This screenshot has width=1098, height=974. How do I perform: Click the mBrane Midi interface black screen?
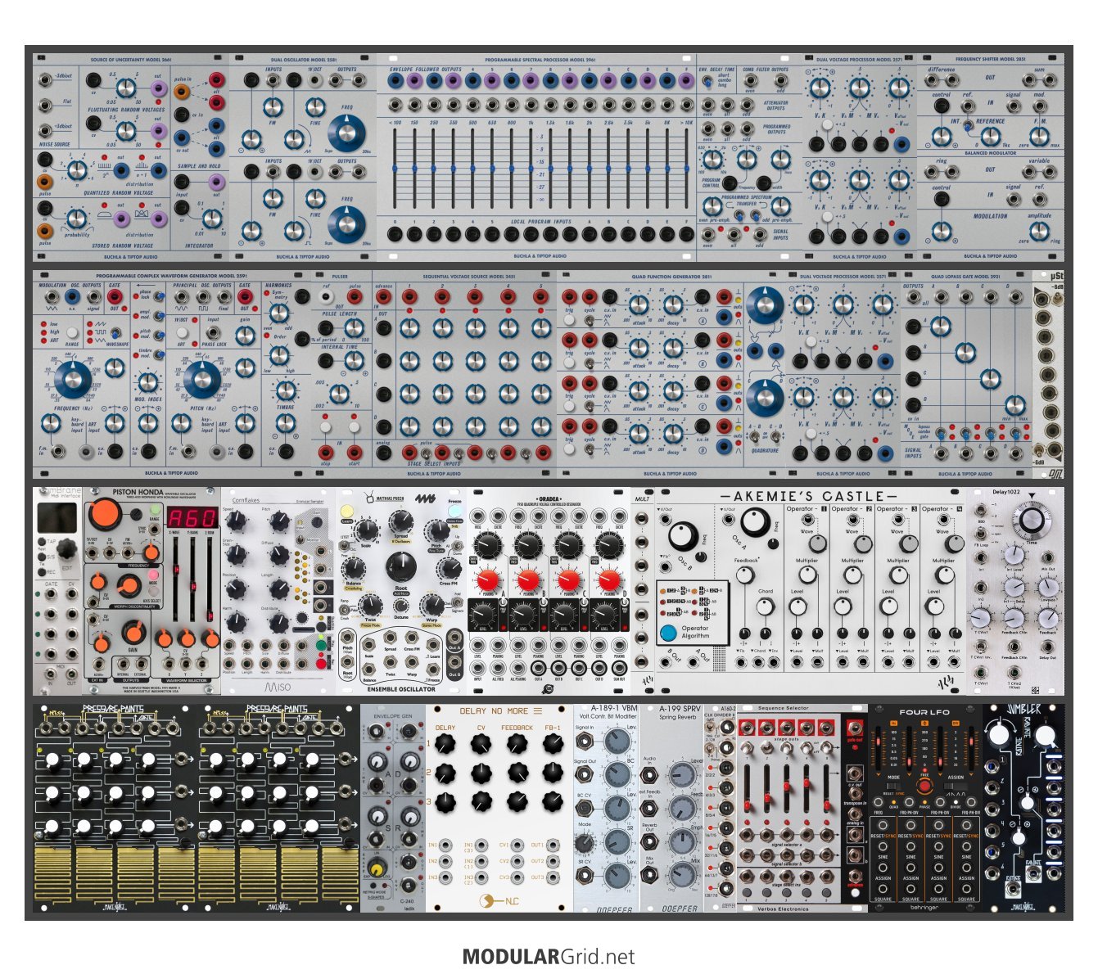[x=57, y=518]
